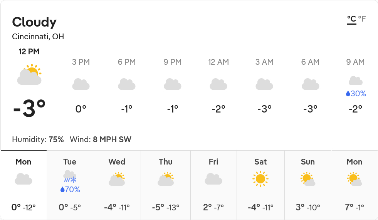Click the 9 AM cloud icon
This screenshot has width=378, height=220.
pos(355,81)
